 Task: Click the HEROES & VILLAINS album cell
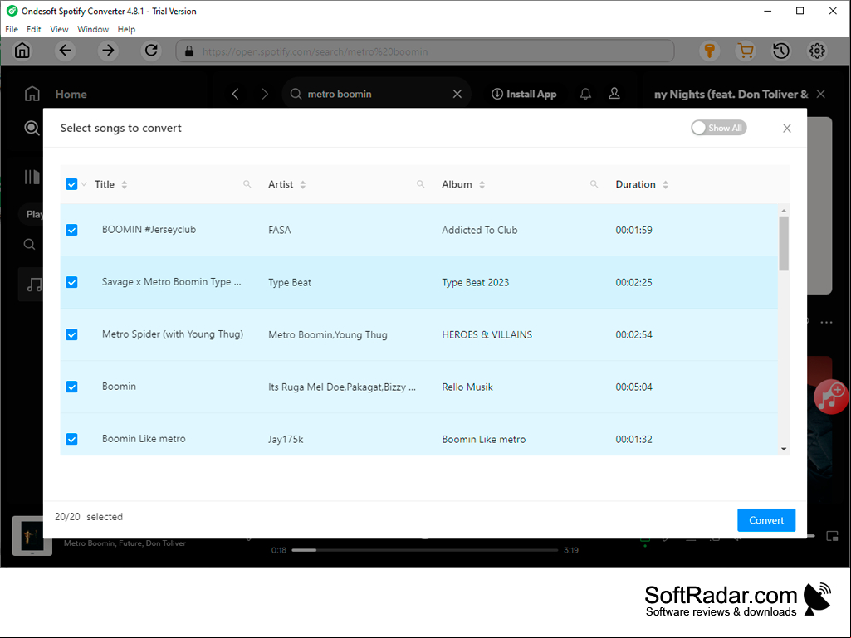(487, 334)
